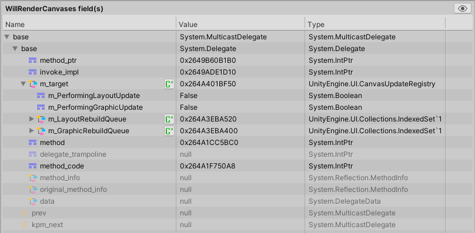Expand m_LayoutRebuildQueue
This screenshot has height=233, width=475.
coord(32,119)
